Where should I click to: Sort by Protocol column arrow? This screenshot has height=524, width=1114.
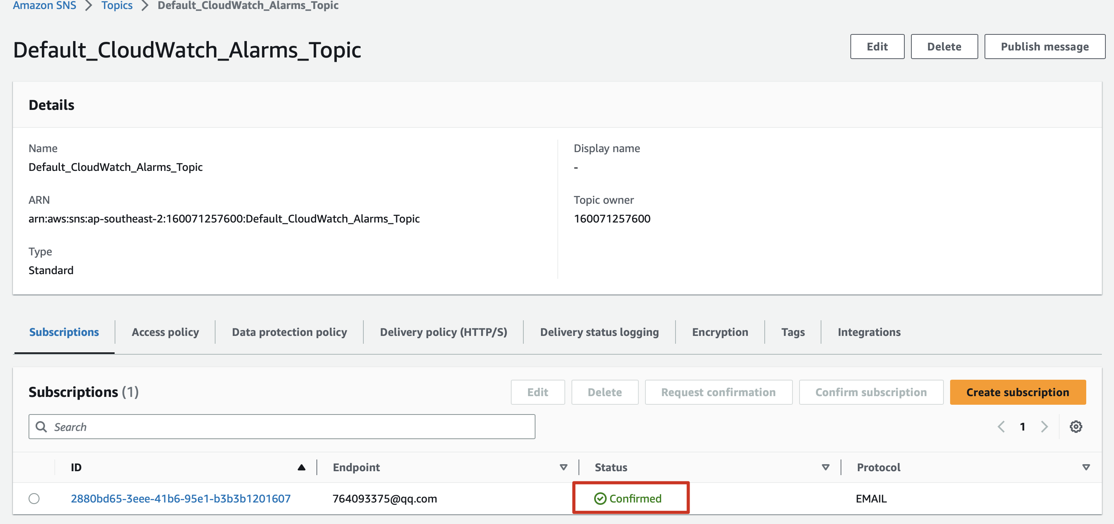[x=1085, y=467]
